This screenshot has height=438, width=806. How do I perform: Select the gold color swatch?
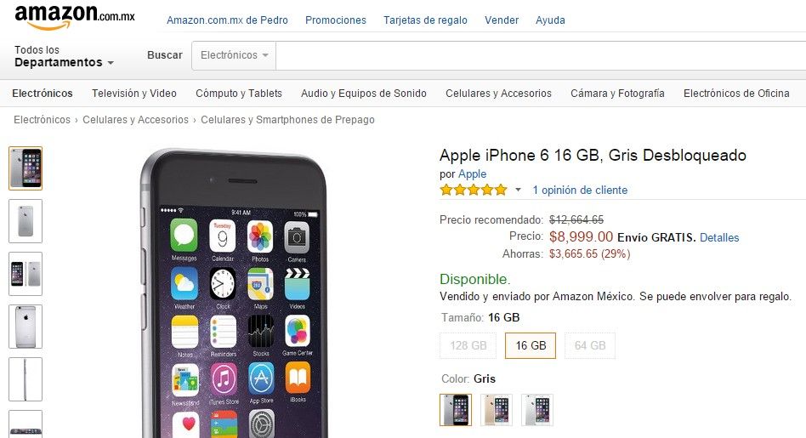tap(497, 410)
